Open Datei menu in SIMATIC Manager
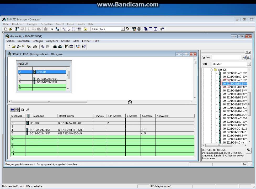This screenshot has width=256, height=189. 6,24
